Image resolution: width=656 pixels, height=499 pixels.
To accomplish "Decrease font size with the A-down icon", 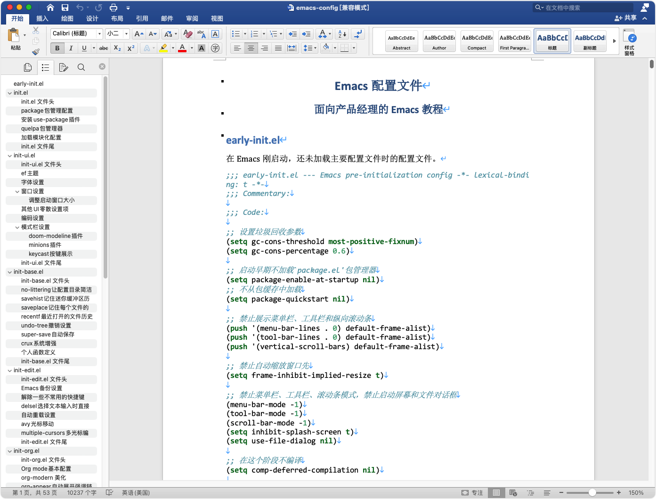I will (153, 34).
